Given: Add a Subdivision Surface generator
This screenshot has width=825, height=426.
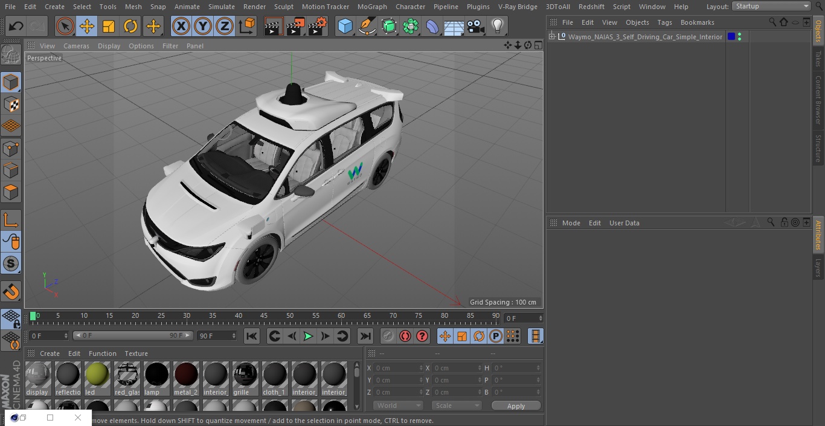Looking at the screenshot, I should 389,26.
